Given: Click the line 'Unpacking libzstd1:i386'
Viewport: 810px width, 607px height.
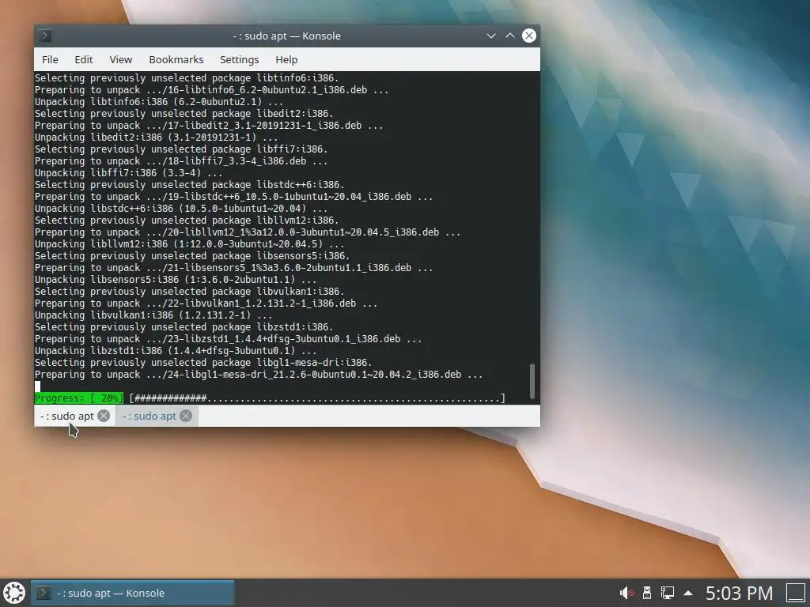Looking at the screenshot, I should 176,351.
